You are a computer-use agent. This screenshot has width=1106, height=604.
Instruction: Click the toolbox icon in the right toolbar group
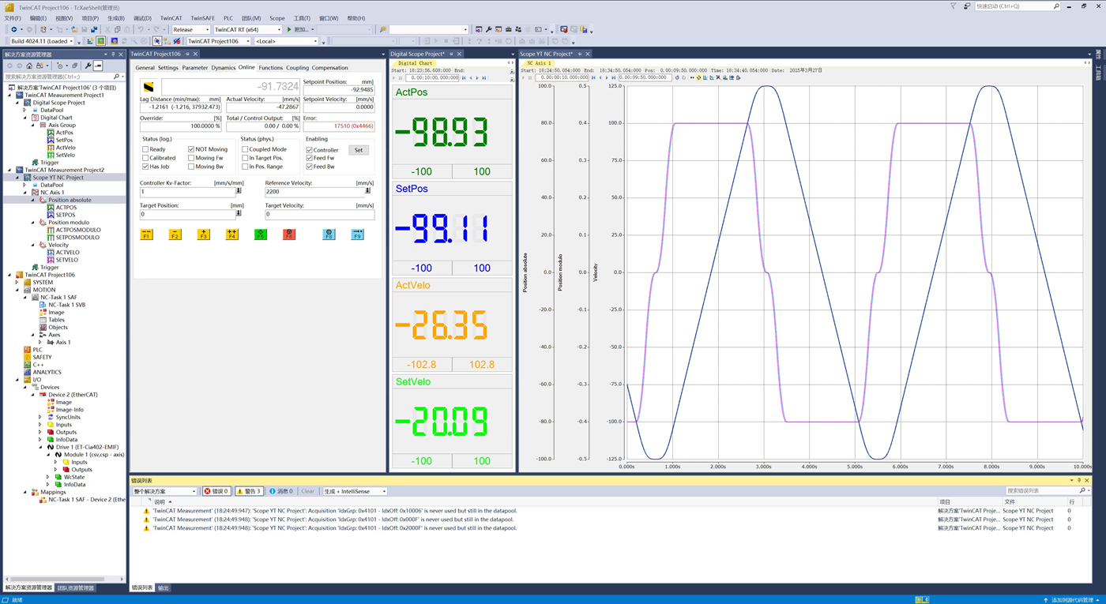[508, 29]
